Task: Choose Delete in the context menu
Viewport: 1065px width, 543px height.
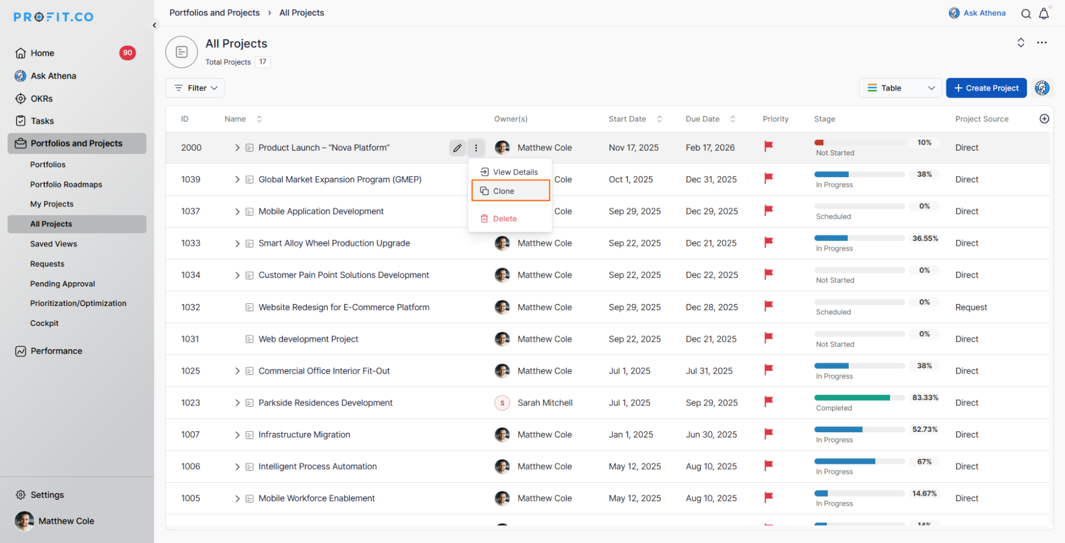Action: pos(504,219)
